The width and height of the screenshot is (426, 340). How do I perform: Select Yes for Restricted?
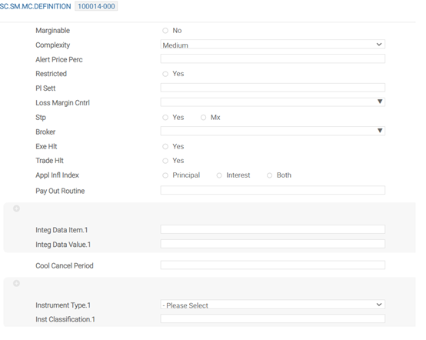pyautogui.click(x=165, y=74)
